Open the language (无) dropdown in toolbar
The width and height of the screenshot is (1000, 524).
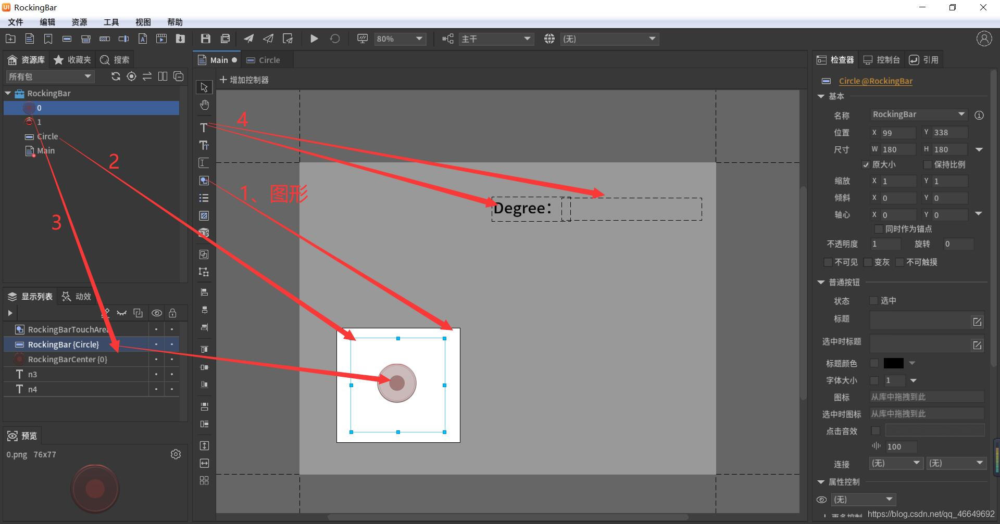609,39
